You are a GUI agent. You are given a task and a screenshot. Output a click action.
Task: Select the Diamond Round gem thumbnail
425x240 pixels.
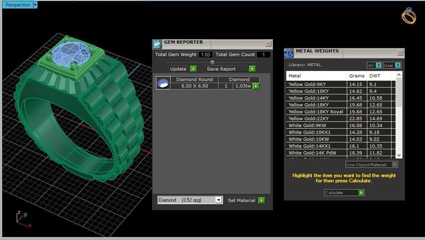click(163, 83)
